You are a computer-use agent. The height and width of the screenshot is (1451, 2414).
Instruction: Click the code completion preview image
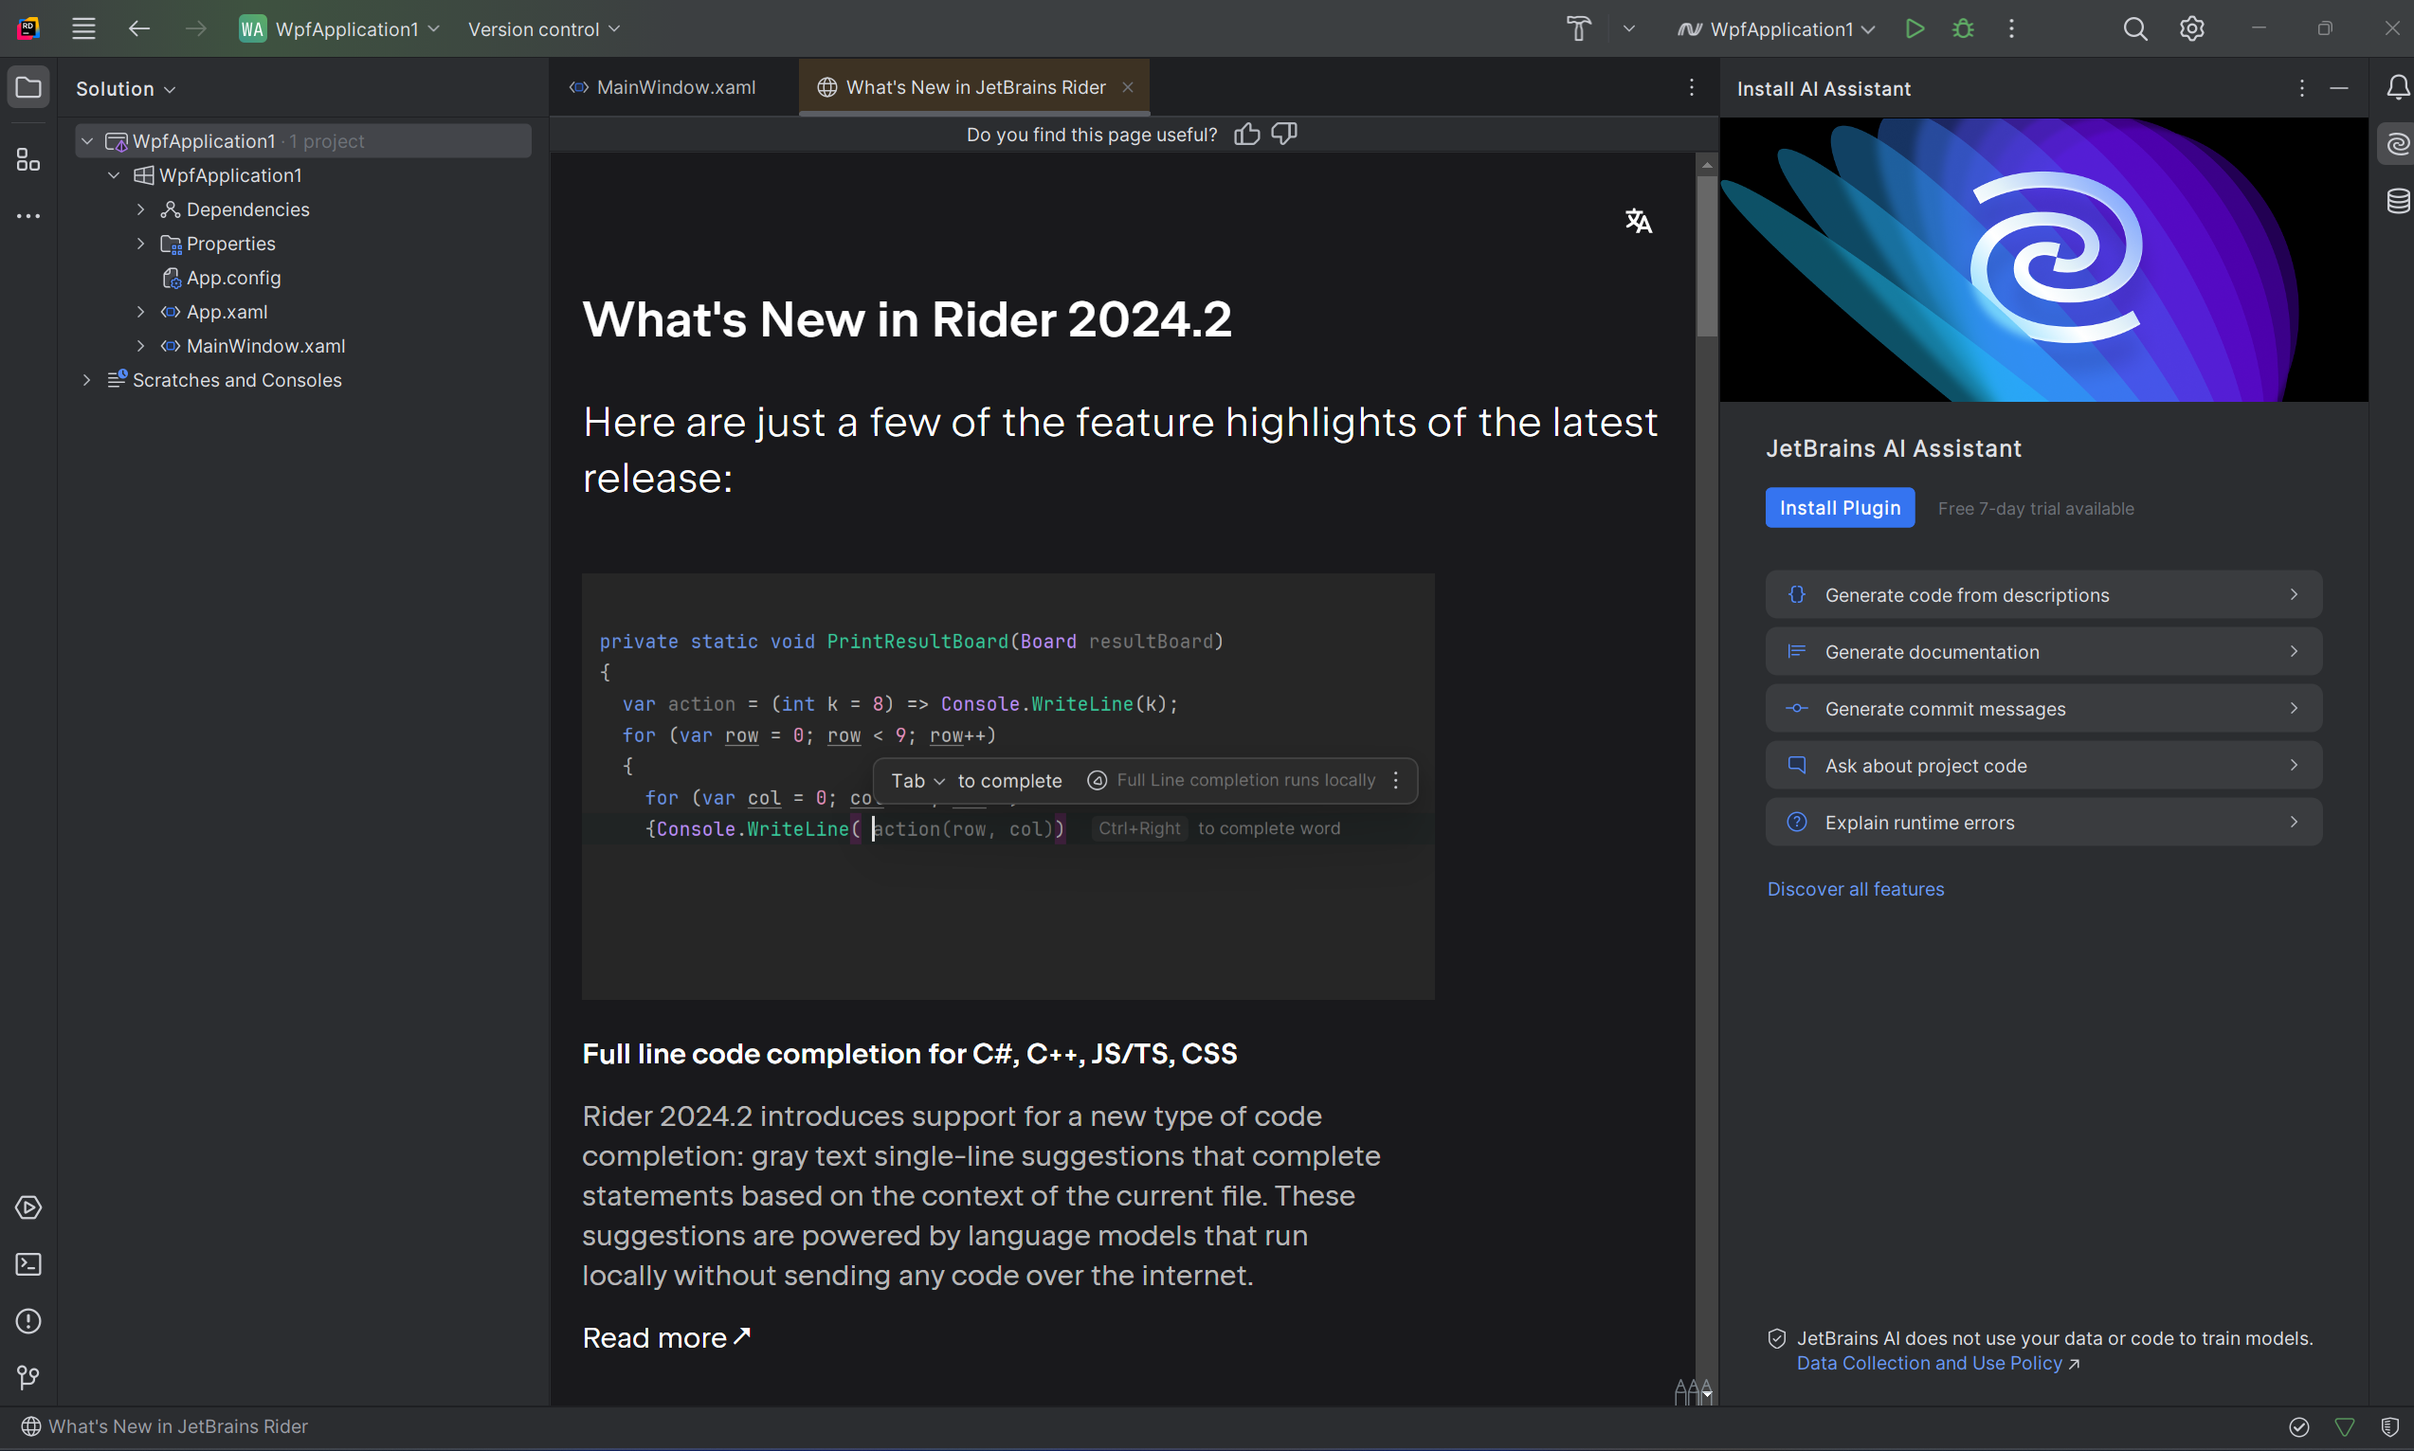click(1007, 786)
